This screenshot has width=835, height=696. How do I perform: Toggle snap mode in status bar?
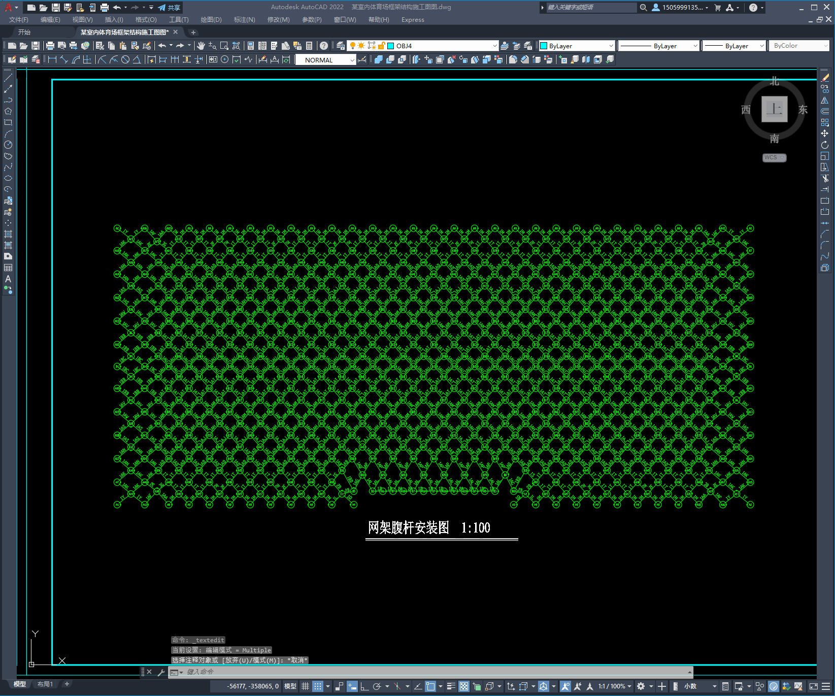tap(318, 686)
